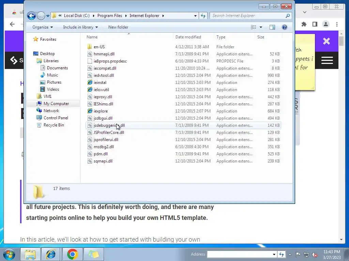Select ielowutil application icon
349x261 pixels.
pyautogui.click(x=90, y=89)
